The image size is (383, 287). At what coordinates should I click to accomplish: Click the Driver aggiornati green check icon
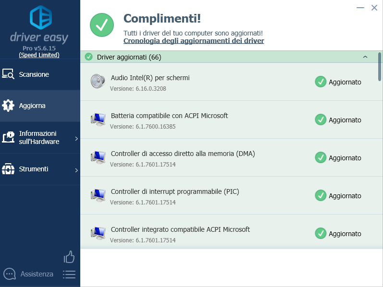click(x=88, y=57)
